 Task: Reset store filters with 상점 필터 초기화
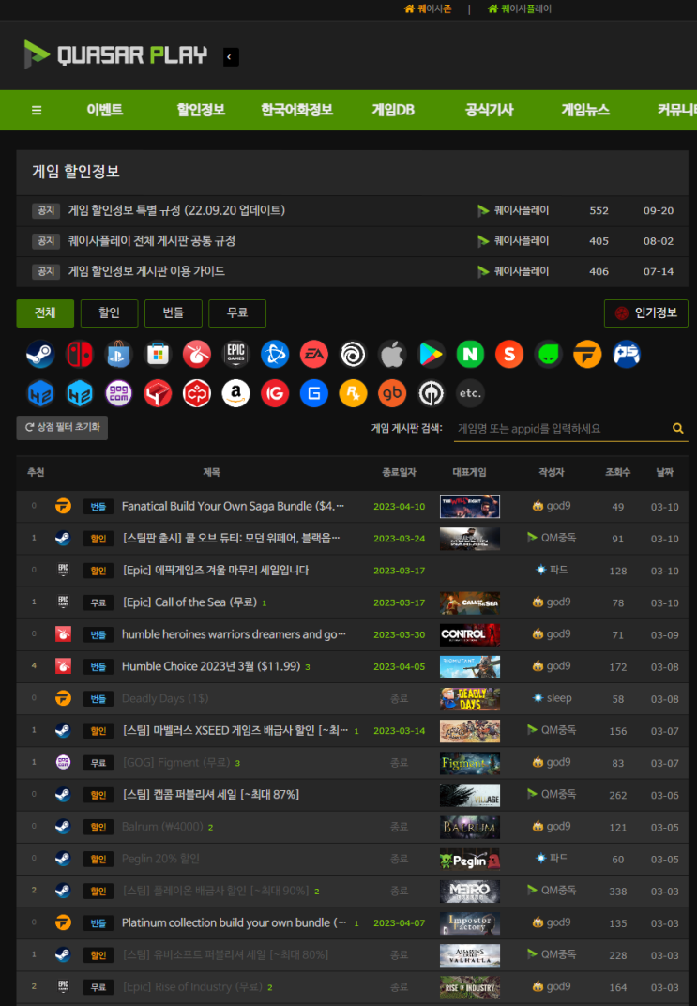pos(62,427)
